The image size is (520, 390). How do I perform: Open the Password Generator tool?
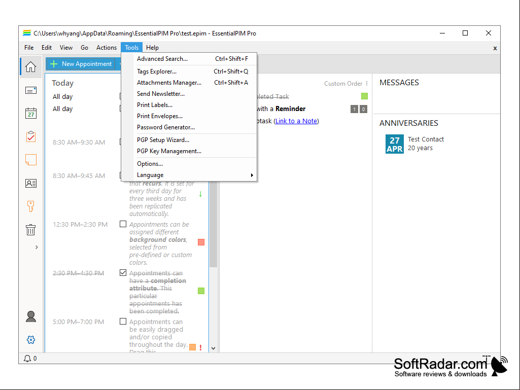pyautogui.click(x=189, y=127)
